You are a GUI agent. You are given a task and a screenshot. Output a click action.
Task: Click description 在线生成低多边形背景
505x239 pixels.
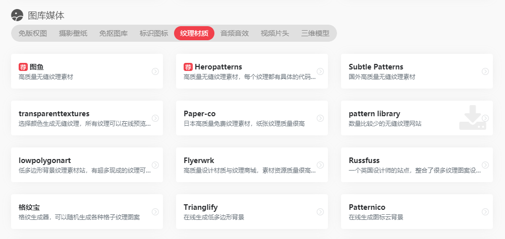214,217
